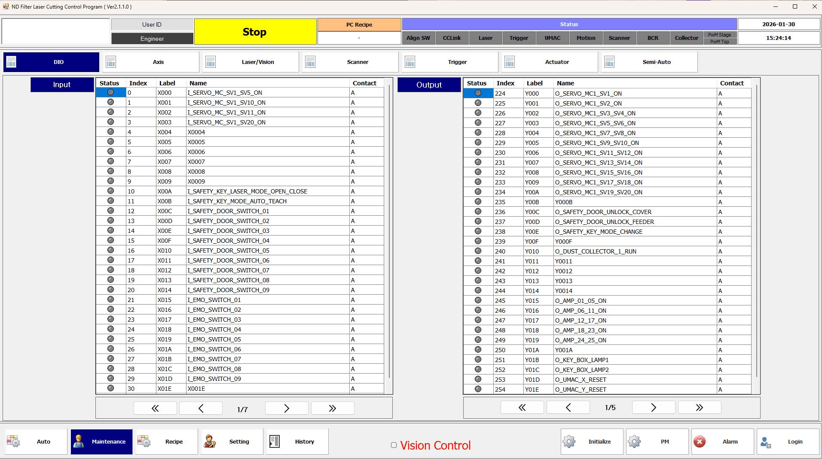The height and width of the screenshot is (459, 822).
Task: Click the Initialize gear icon
Action: click(569, 441)
